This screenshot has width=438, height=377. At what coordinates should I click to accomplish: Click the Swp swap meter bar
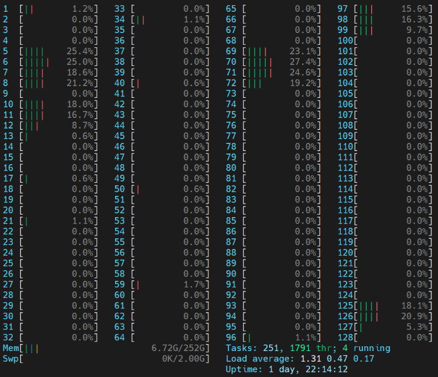click(x=115, y=359)
